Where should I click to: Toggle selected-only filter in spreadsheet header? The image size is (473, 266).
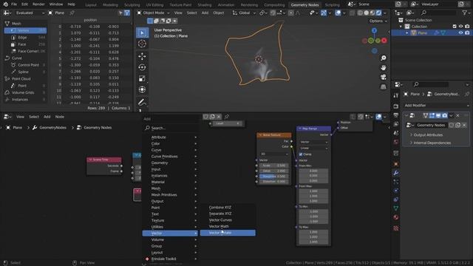coord(120,13)
